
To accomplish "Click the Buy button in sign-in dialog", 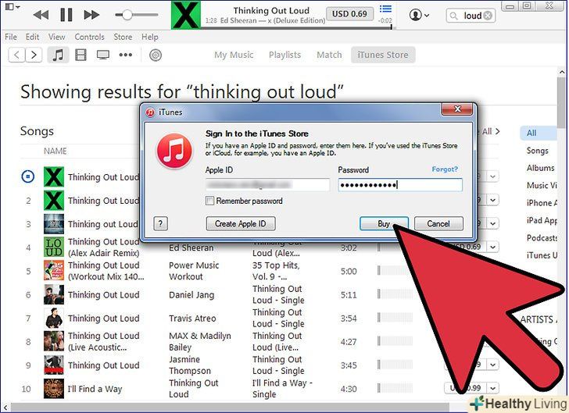I will click(384, 224).
